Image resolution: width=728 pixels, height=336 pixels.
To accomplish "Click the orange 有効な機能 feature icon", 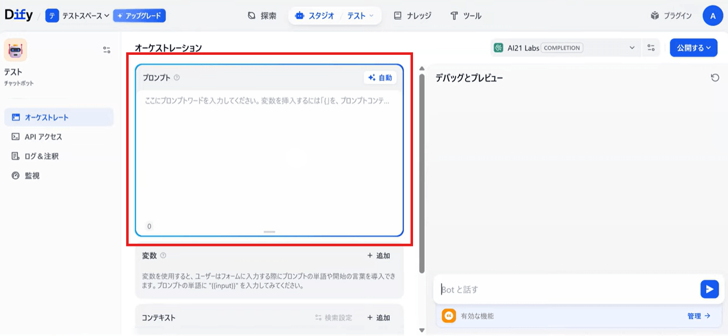I will tap(449, 316).
